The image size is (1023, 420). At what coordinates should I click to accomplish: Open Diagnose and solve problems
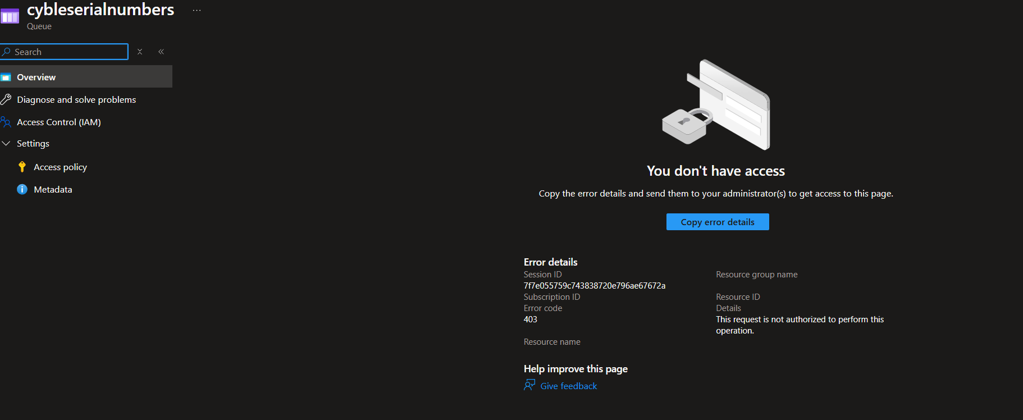coord(76,99)
